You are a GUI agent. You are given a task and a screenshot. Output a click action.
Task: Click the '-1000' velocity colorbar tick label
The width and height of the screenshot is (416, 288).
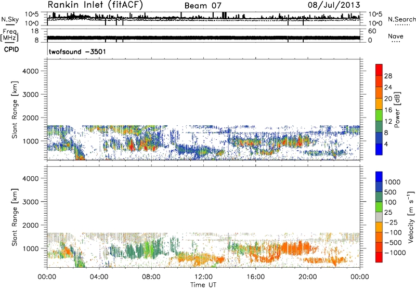point(395,253)
